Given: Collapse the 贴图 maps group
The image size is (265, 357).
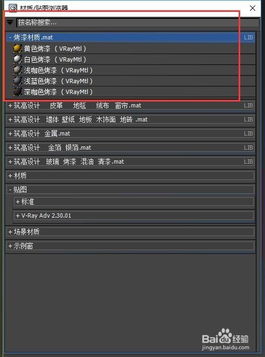Looking at the screenshot, I should (x=10, y=190).
